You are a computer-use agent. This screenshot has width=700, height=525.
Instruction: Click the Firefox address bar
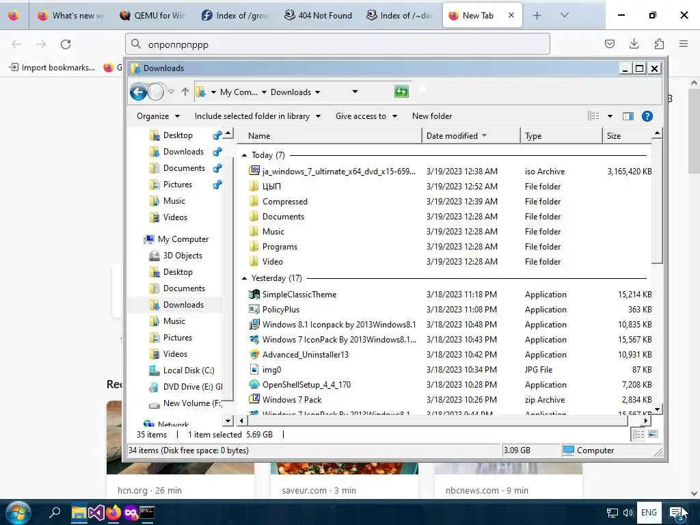point(338,44)
